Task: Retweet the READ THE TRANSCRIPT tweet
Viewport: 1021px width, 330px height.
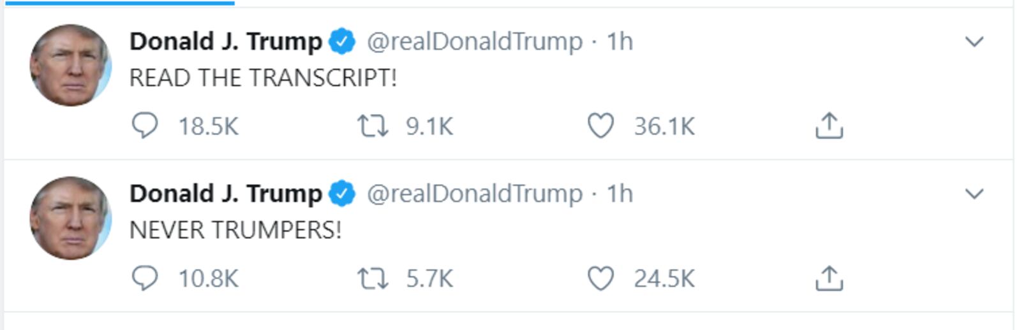Action: tap(372, 126)
